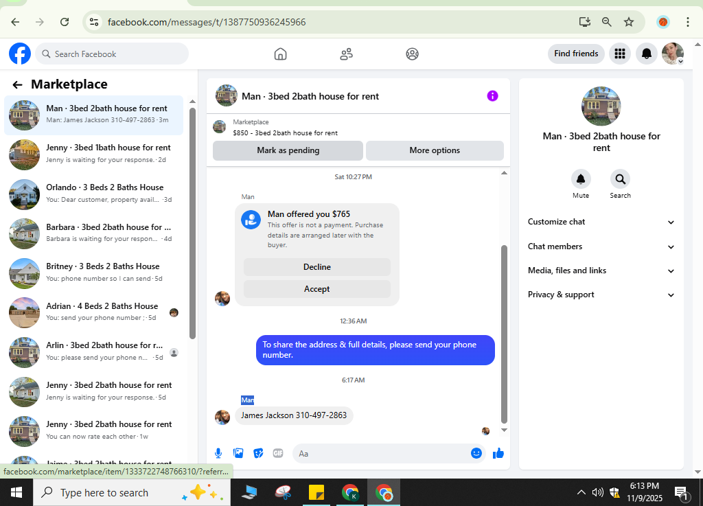Show hidden system tray icons
Viewport: 703px width, 506px height.
click(x=581, y=492)
